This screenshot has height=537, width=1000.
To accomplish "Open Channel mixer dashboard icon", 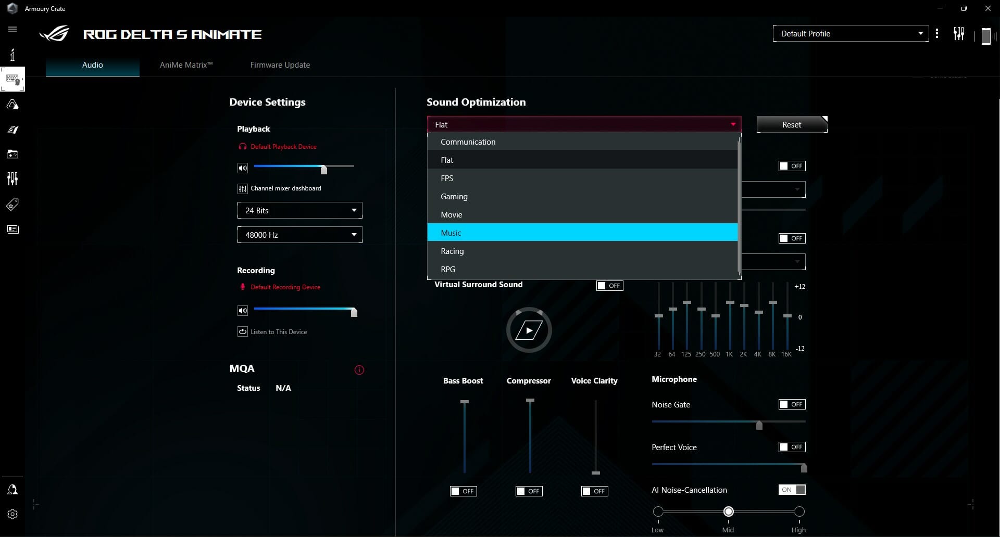I will click(x=243, y=189).
